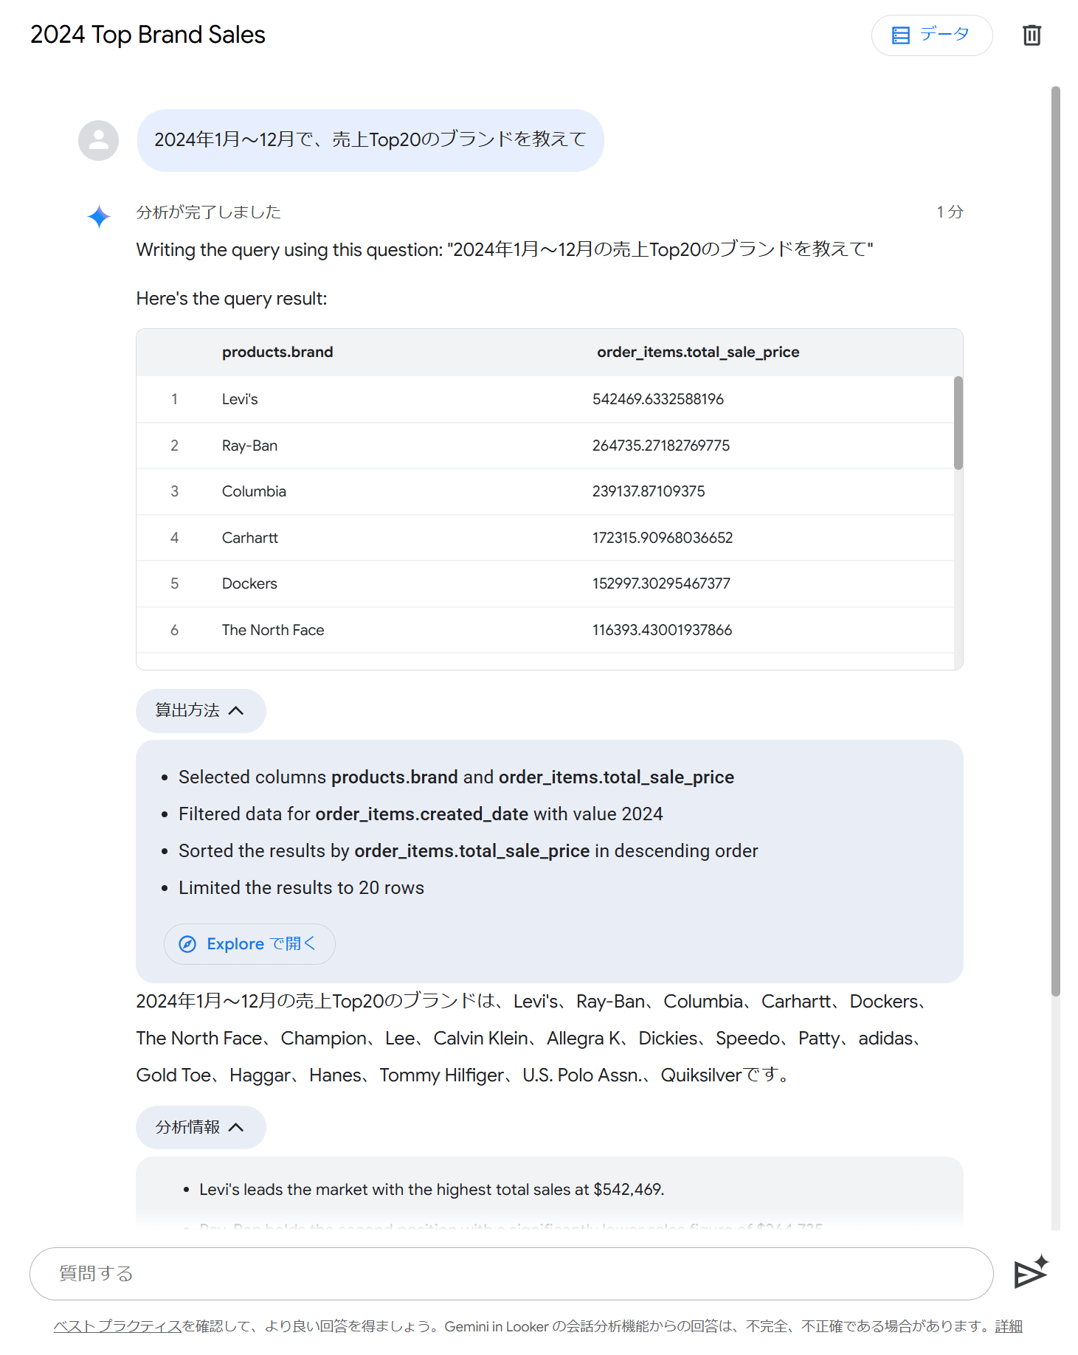Click the user avatar icon
This screenshot has width=1078, height=1355.
coord(99,140)
